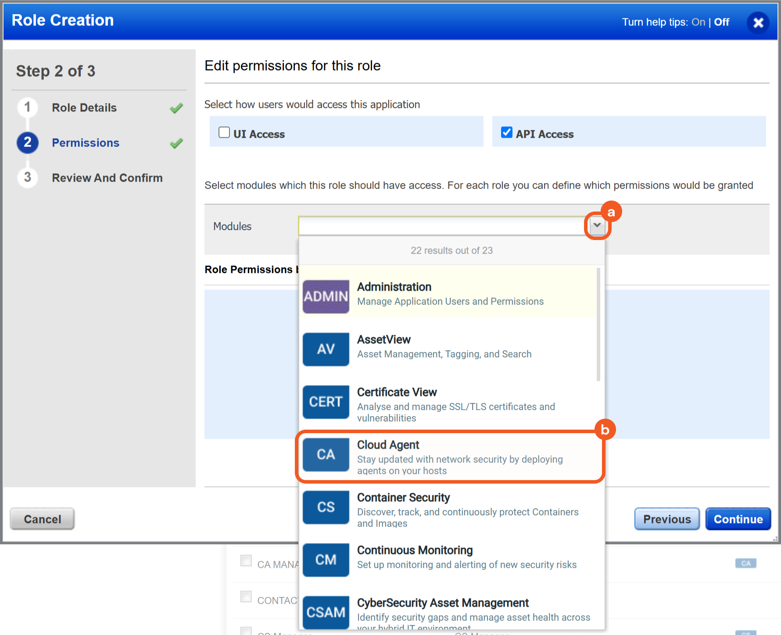Viewport: 781px width, 635px height.
Task: Collapse the Modules dropdown arrow
Action: coord(597,226)
